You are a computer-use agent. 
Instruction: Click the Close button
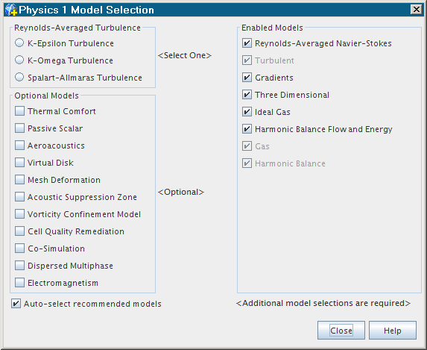(x=341, y=331)
